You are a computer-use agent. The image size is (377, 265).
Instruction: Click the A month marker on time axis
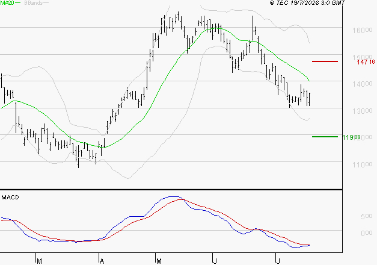[x=102, y=261]
